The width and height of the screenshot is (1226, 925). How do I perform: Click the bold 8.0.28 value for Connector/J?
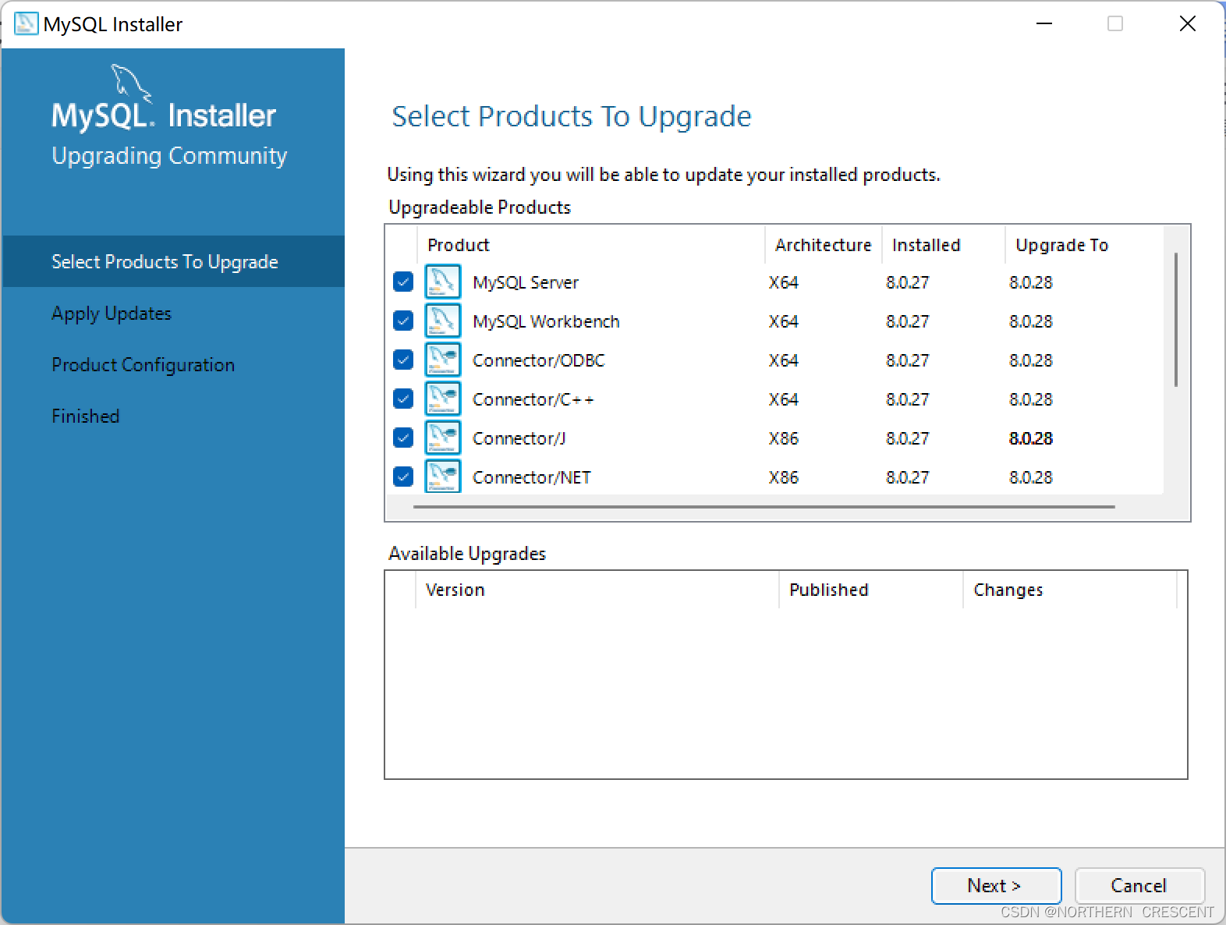pyautogui.click(x=1031, y=438)
